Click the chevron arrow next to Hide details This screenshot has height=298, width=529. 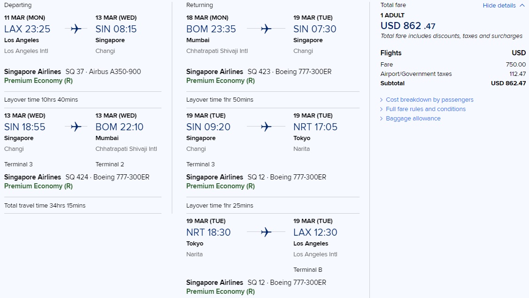[x=522, y=6]
